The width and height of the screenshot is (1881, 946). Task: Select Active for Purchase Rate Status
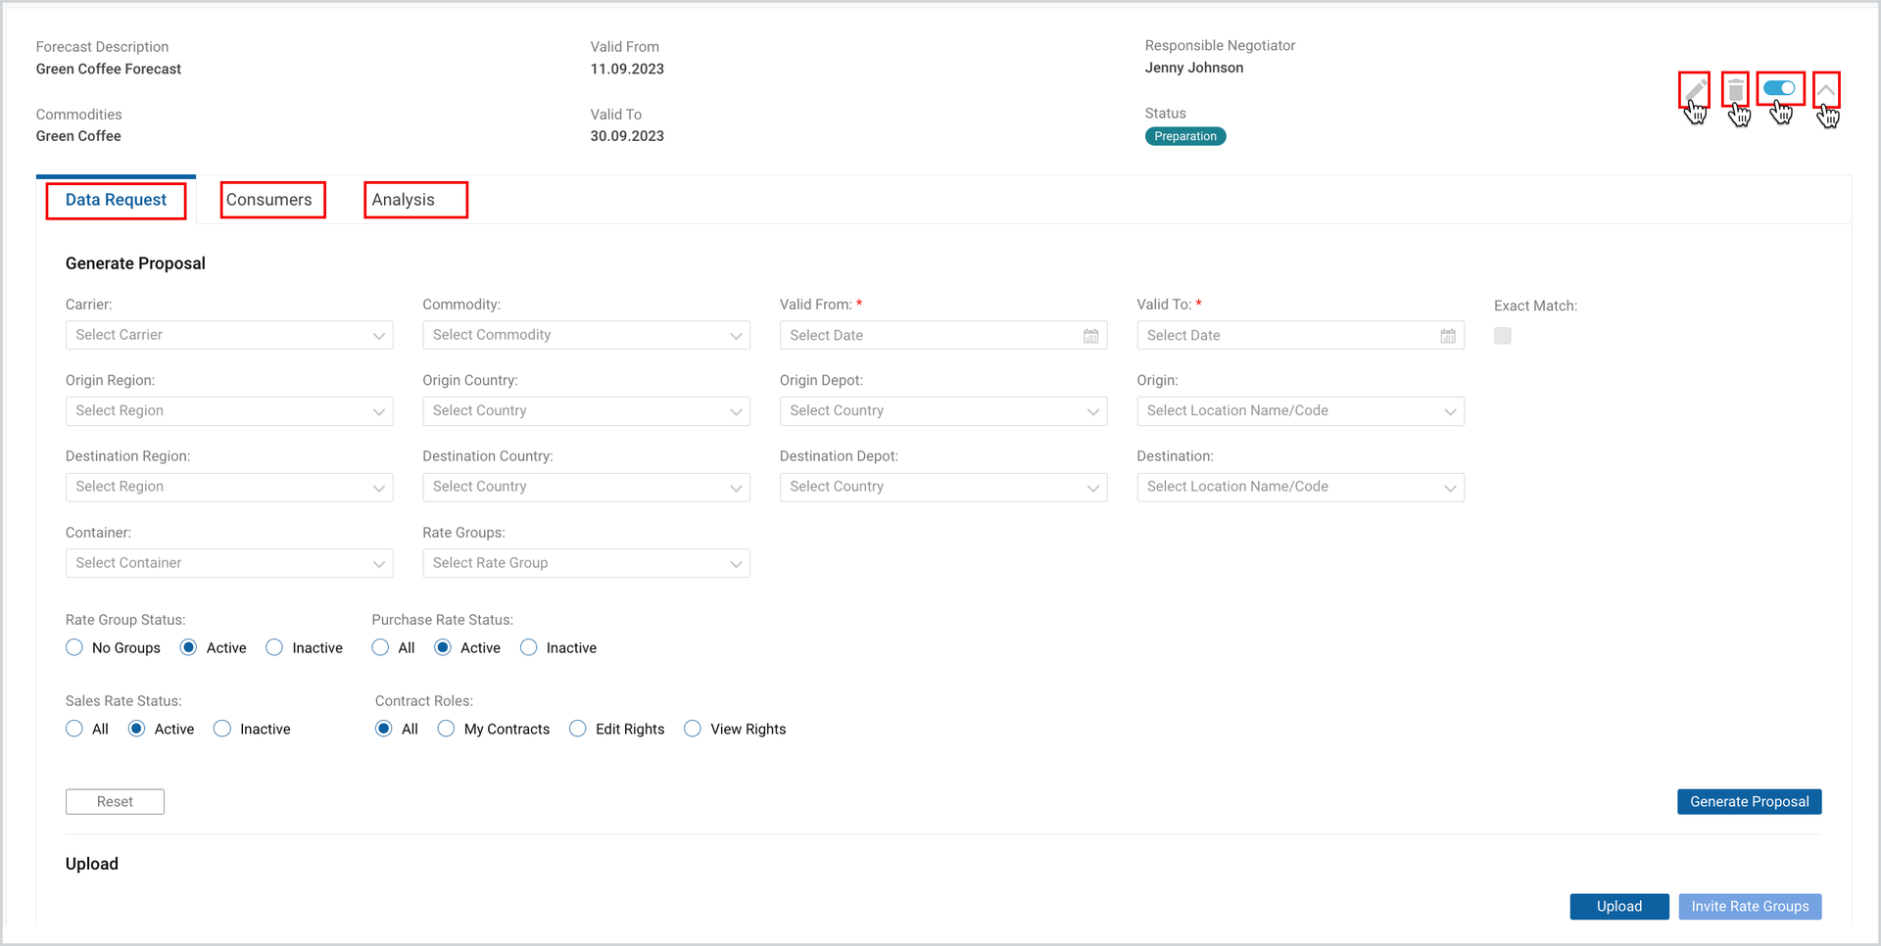[x=443, y=647]
